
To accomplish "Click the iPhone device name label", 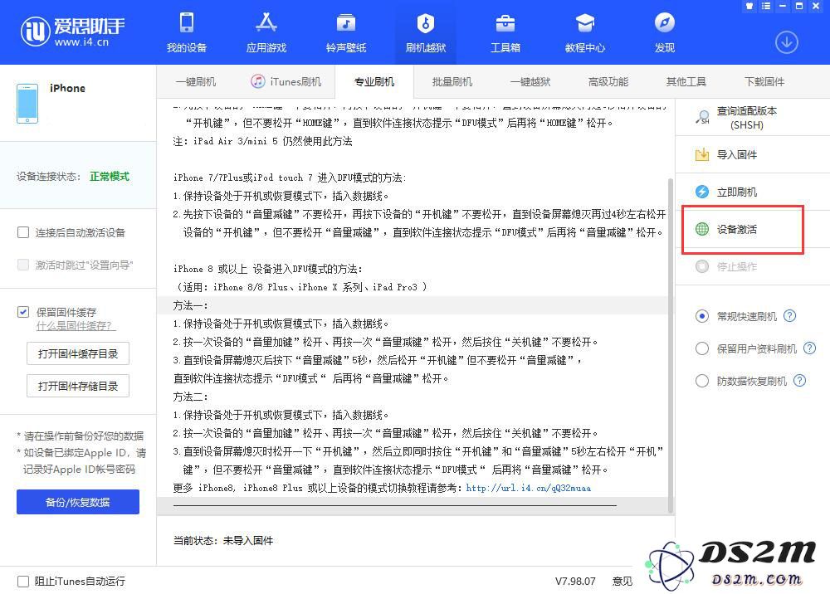I will (67, 88).
